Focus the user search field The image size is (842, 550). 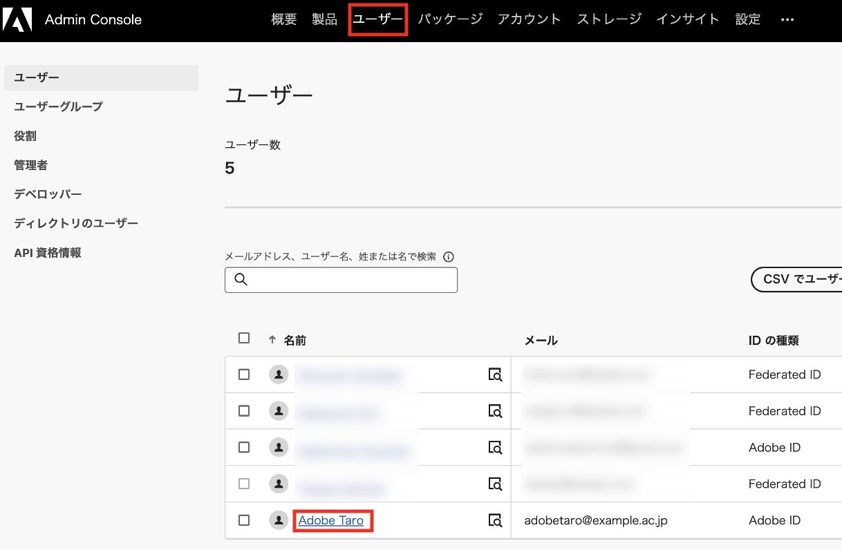click(341, 280)
